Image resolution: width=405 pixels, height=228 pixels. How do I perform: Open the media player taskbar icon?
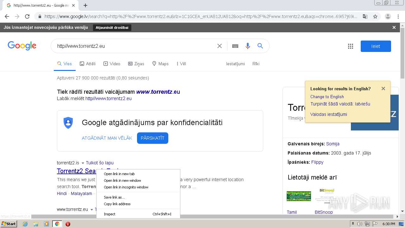click(x=47, y=224)
